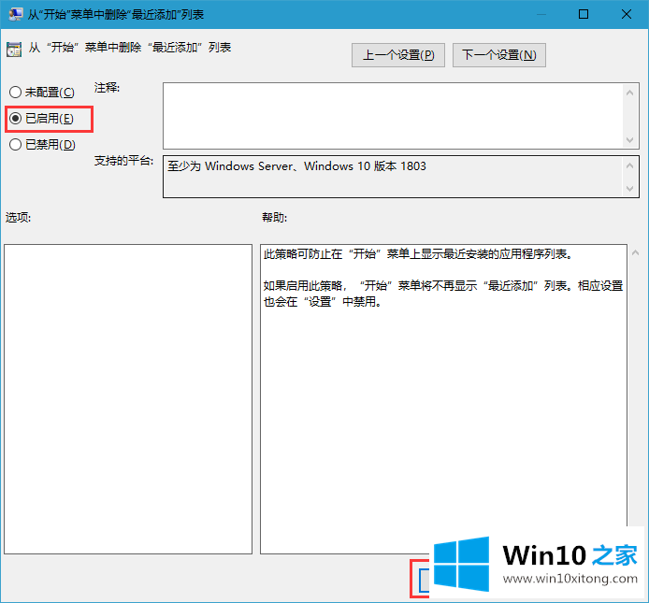Maximize the policy settings window
This screenshot has width=649, height=603.
pyautogui.click(x=584, y=15)
